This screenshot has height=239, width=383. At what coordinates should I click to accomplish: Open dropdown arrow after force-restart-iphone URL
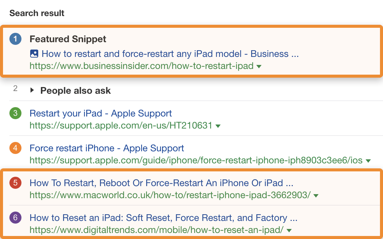click(368, 161)
